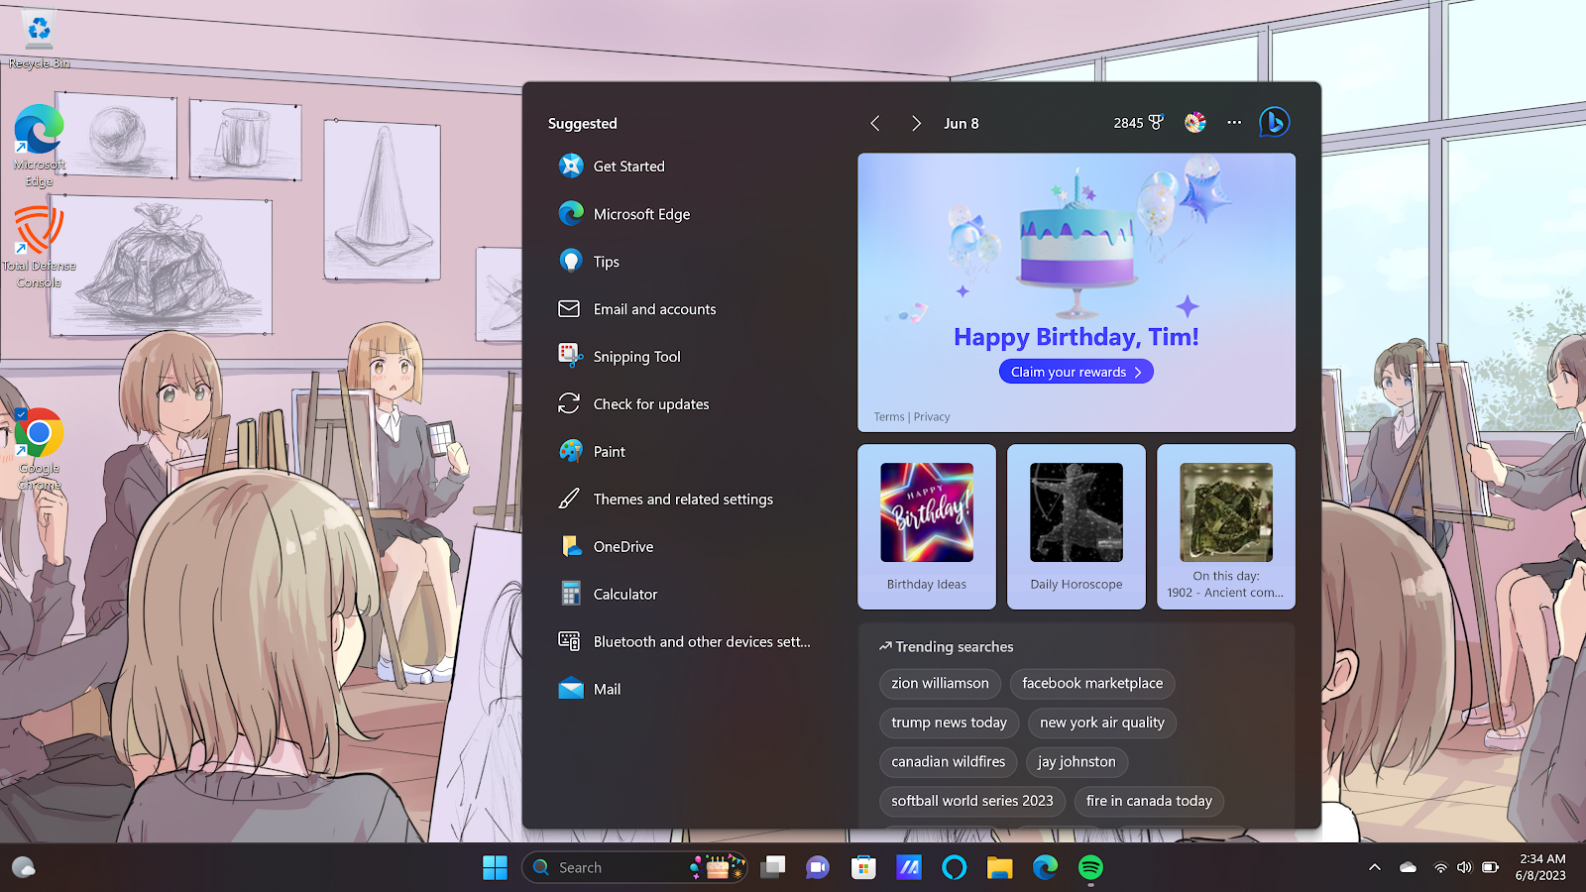Open the three-dot options menu
Screen dimensions: 1586x892
pos(1234,123)
